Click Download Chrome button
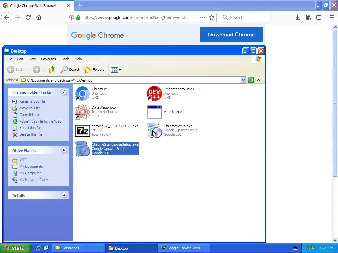Image resolution: width=338 pixels, height=253 pixels. pyautogui.click(x=231, y=34)
